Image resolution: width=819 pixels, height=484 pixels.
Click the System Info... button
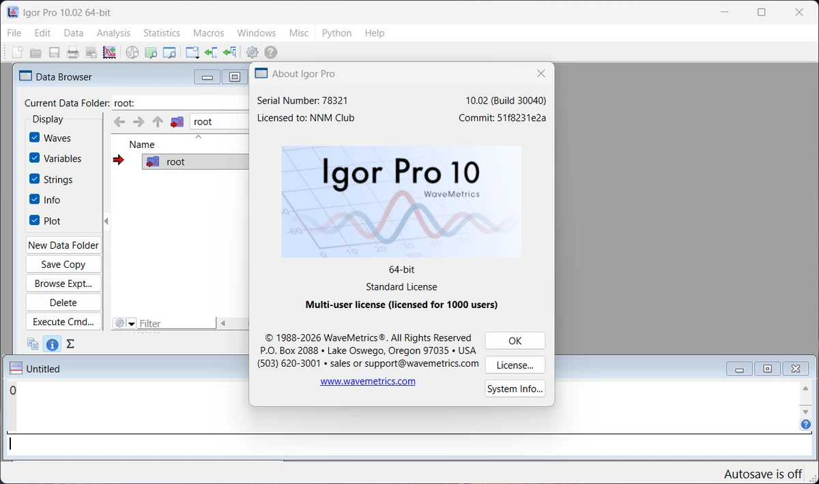coord(515,389)
